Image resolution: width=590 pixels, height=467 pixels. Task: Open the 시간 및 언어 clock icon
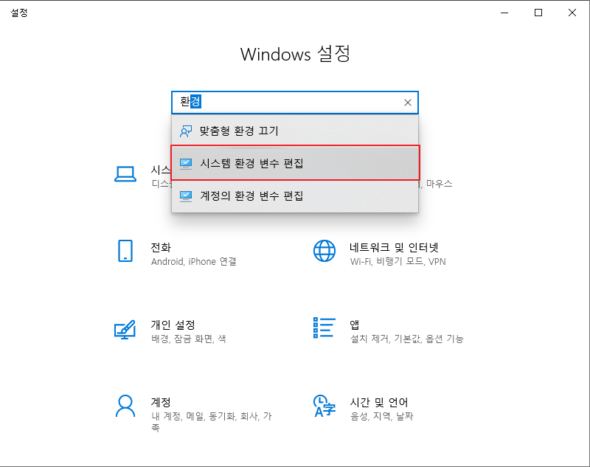click(x=324, y=406)
